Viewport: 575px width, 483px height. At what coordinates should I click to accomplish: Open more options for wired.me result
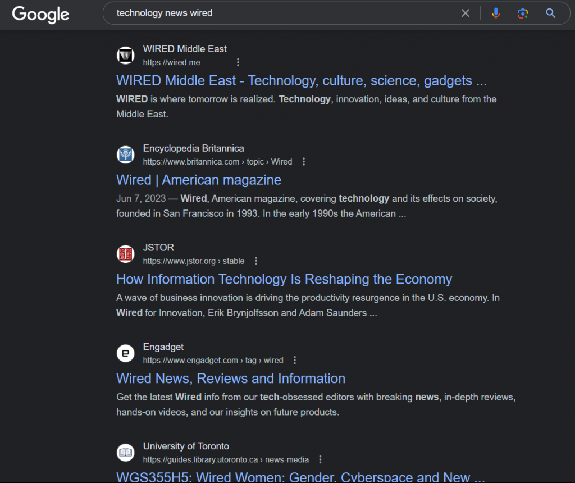[x=238, y=62]
